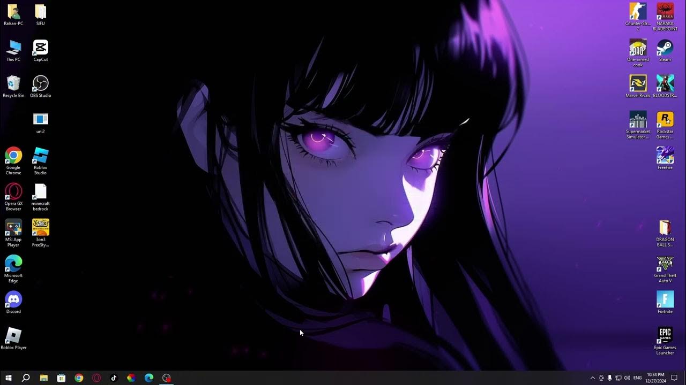Open the clock showing 10:34 PM
The height and width of the screenshot is (385, 686).
(655, 378)
